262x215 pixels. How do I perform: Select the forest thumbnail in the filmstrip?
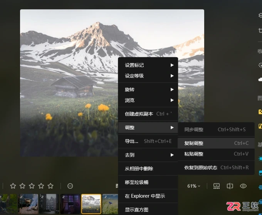tap(9, 204)
